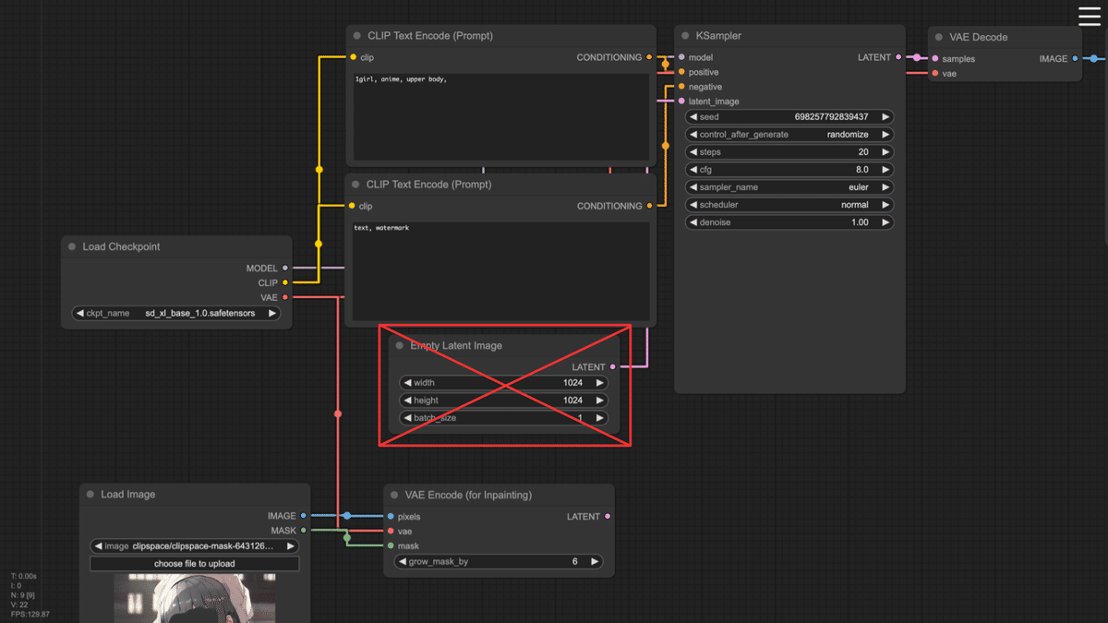Click the MODEL output slot on Load Checkpoint

pyautogui.click(x=284, y=268)
